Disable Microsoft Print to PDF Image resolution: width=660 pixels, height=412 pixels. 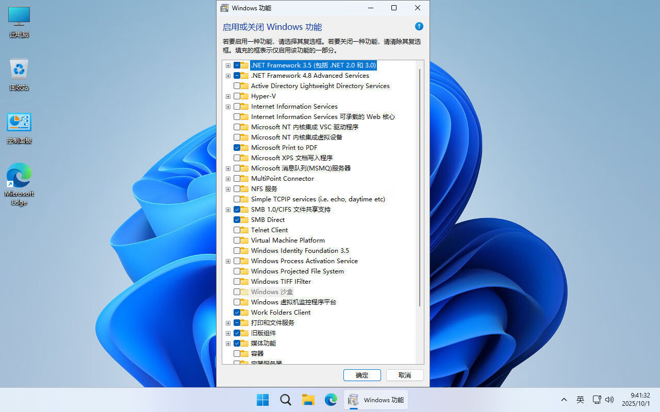pos(238,147)
